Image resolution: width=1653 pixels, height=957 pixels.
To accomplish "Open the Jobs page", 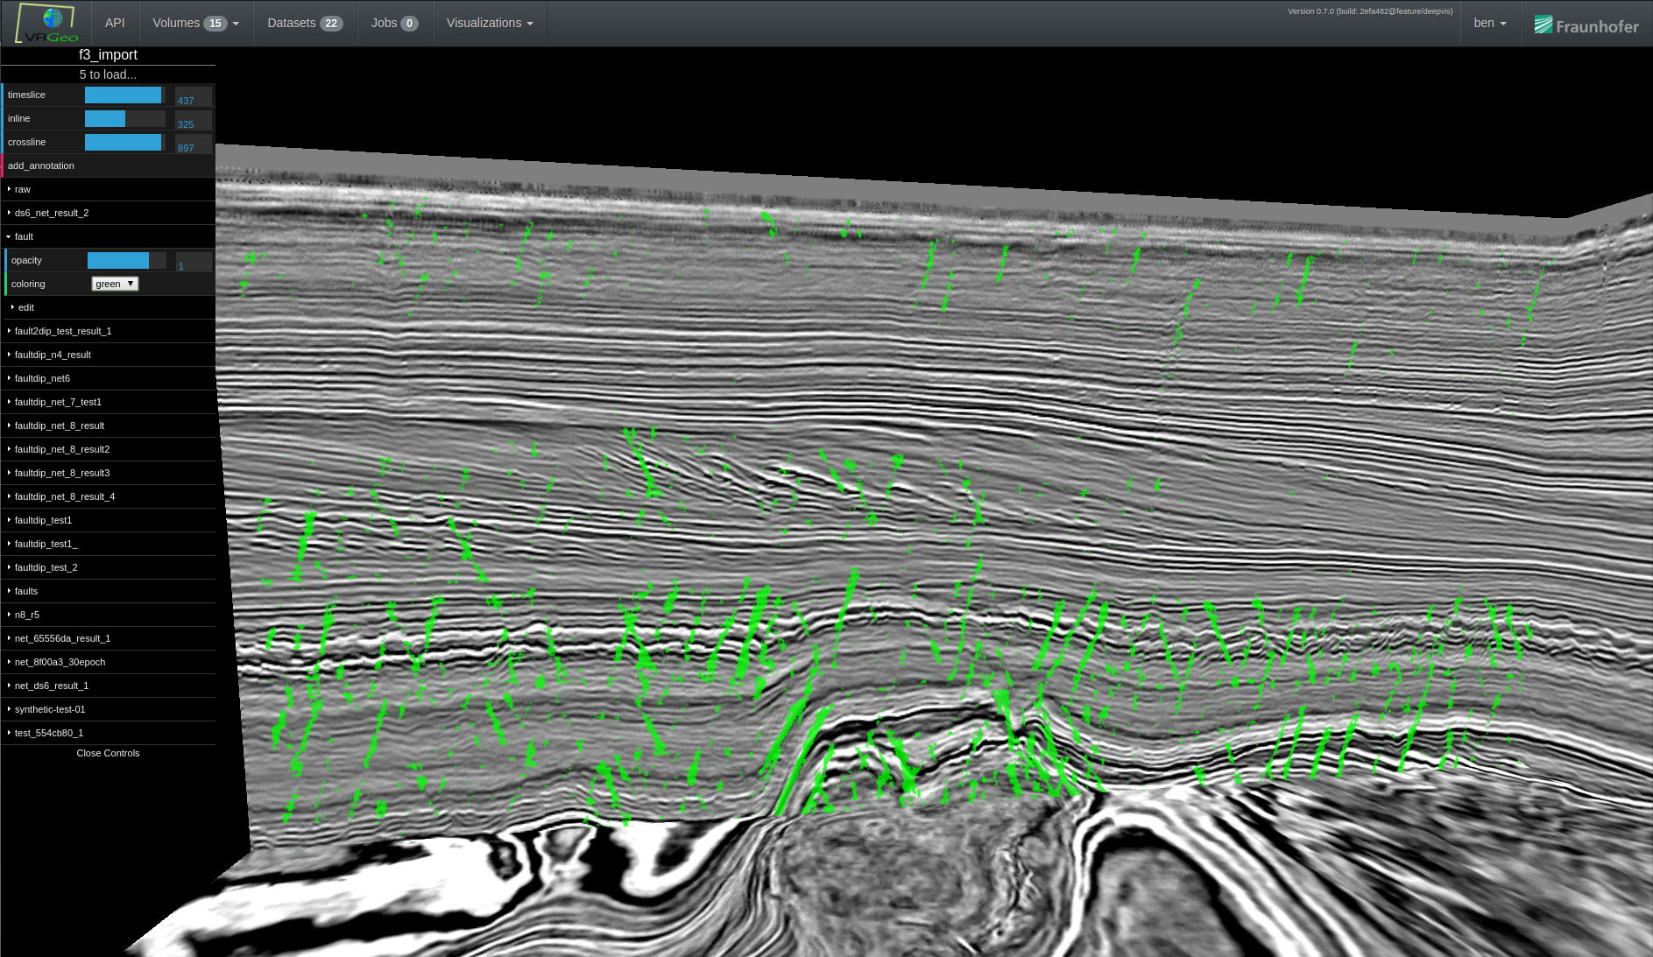I will pyautogui.click(x=393, y=23).
